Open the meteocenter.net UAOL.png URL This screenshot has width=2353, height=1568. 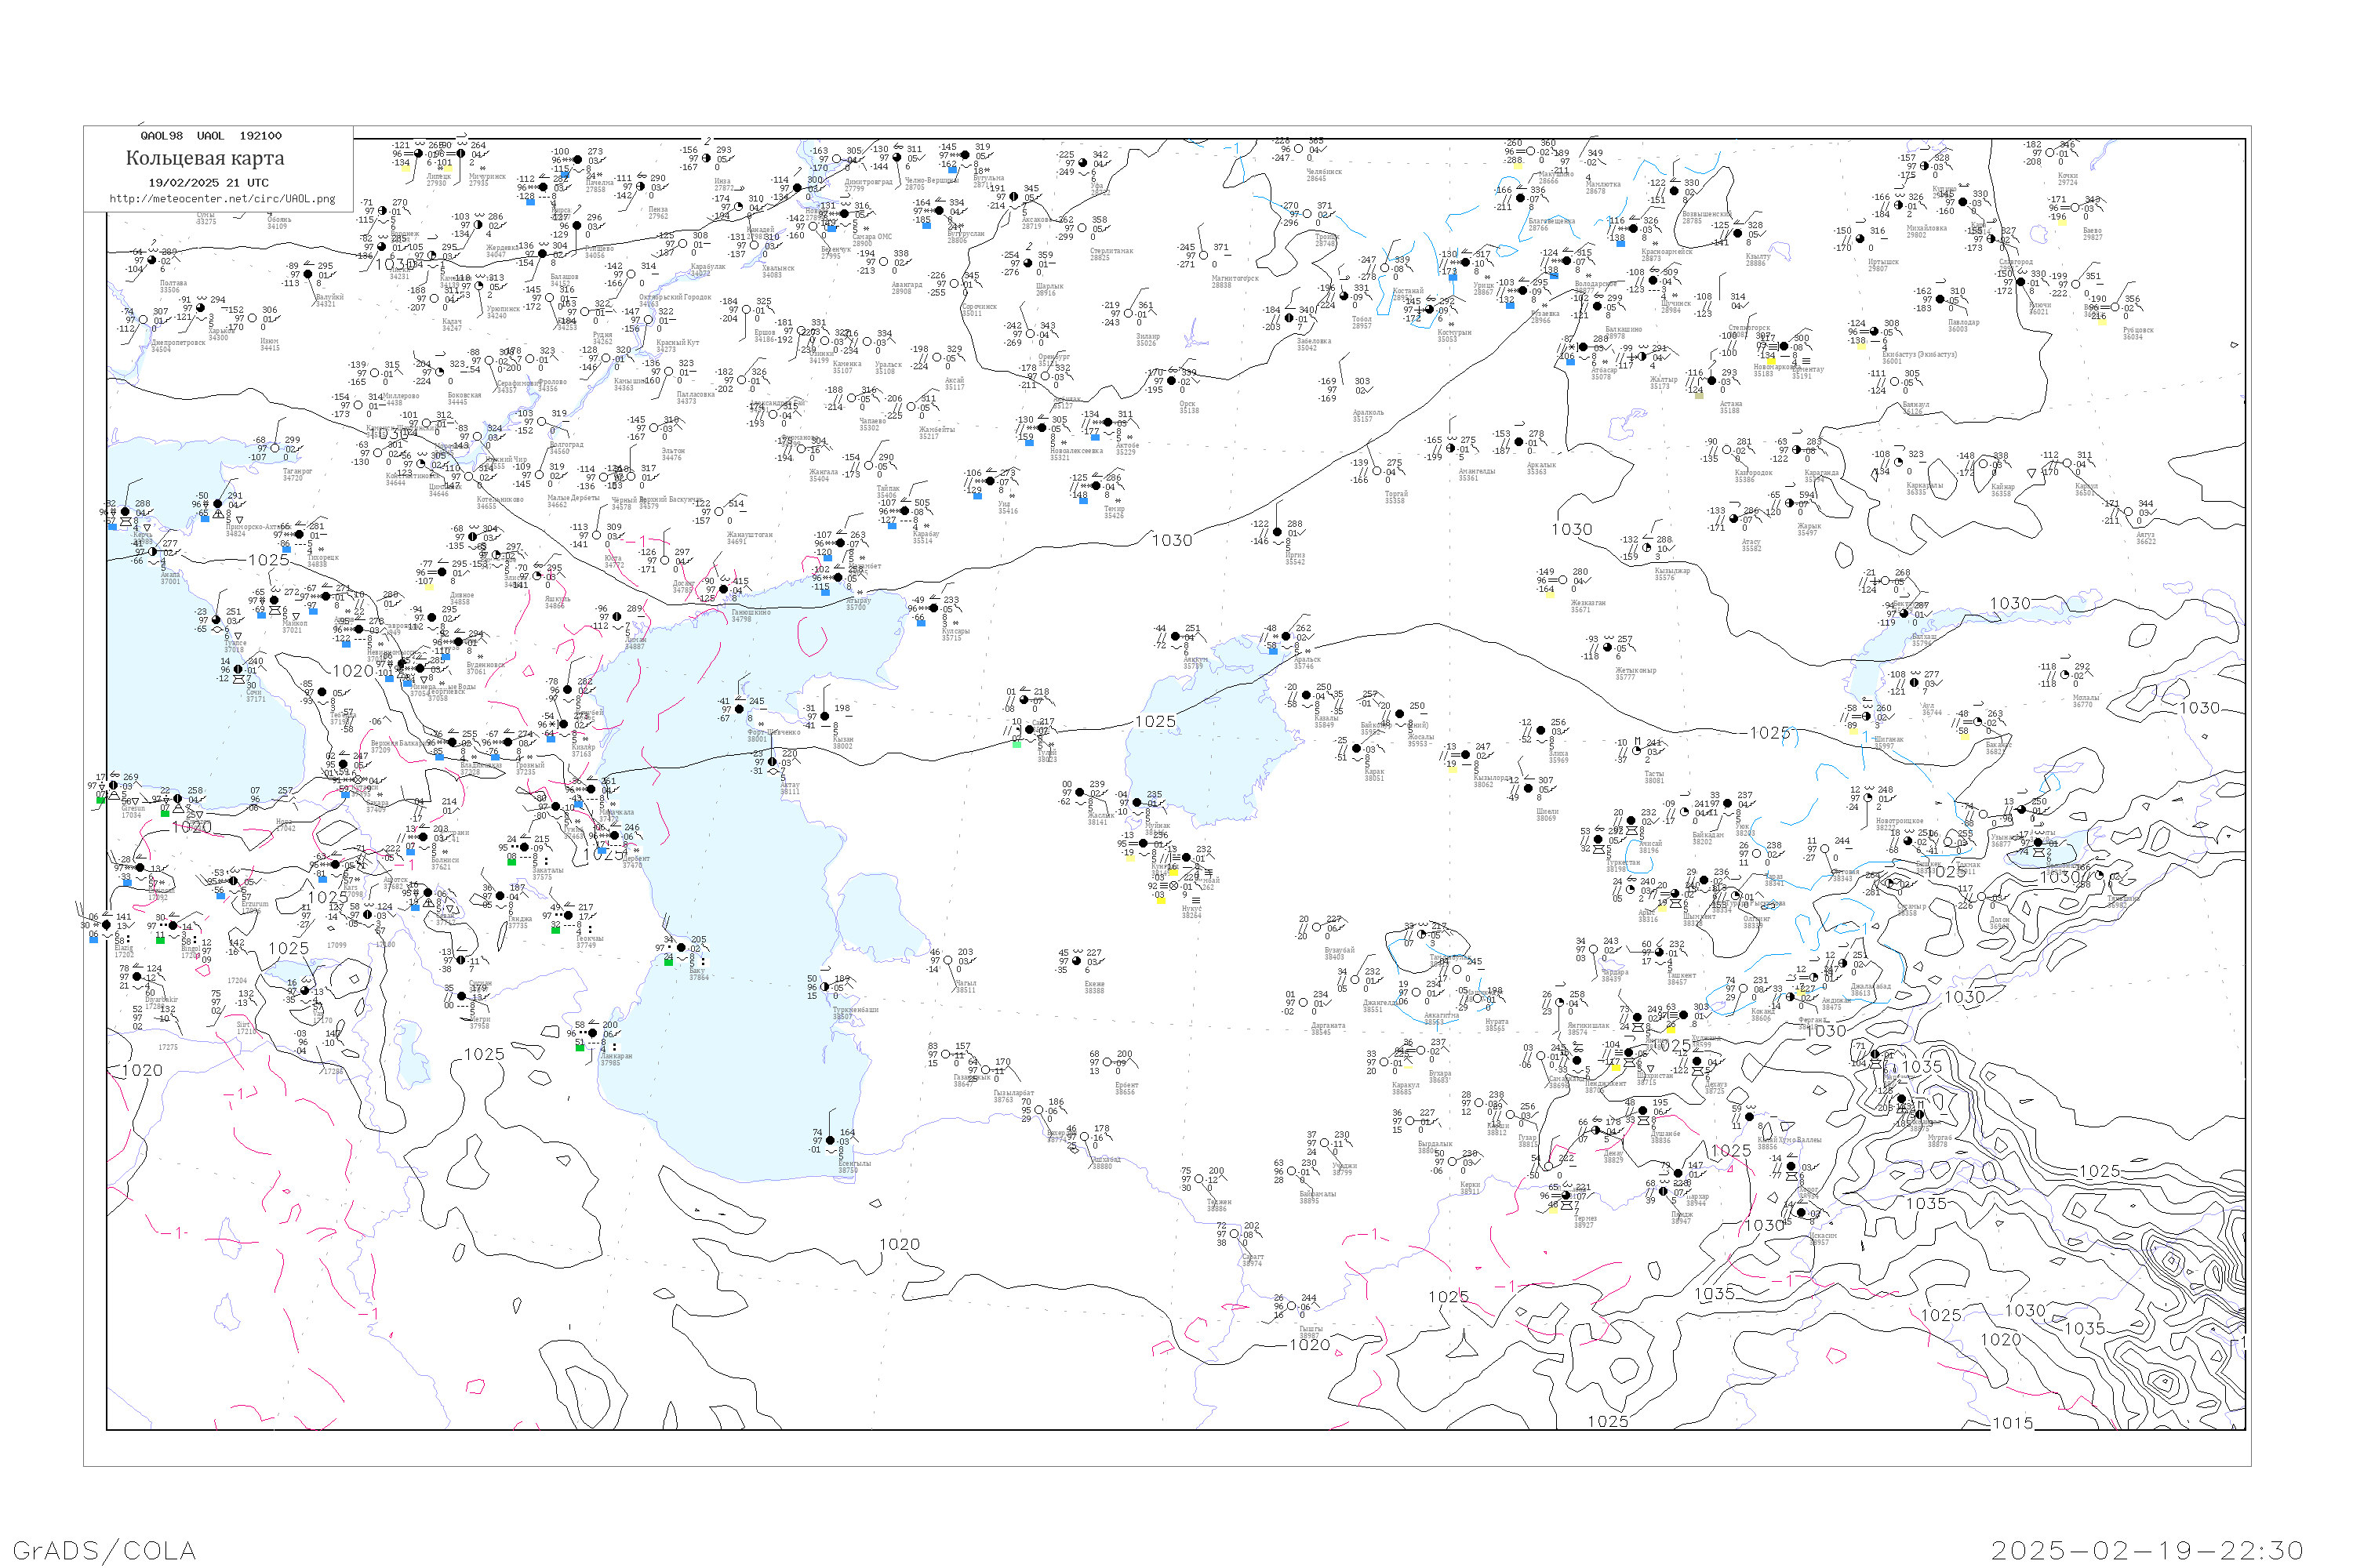pyautogui.click(x=222, y=199)
